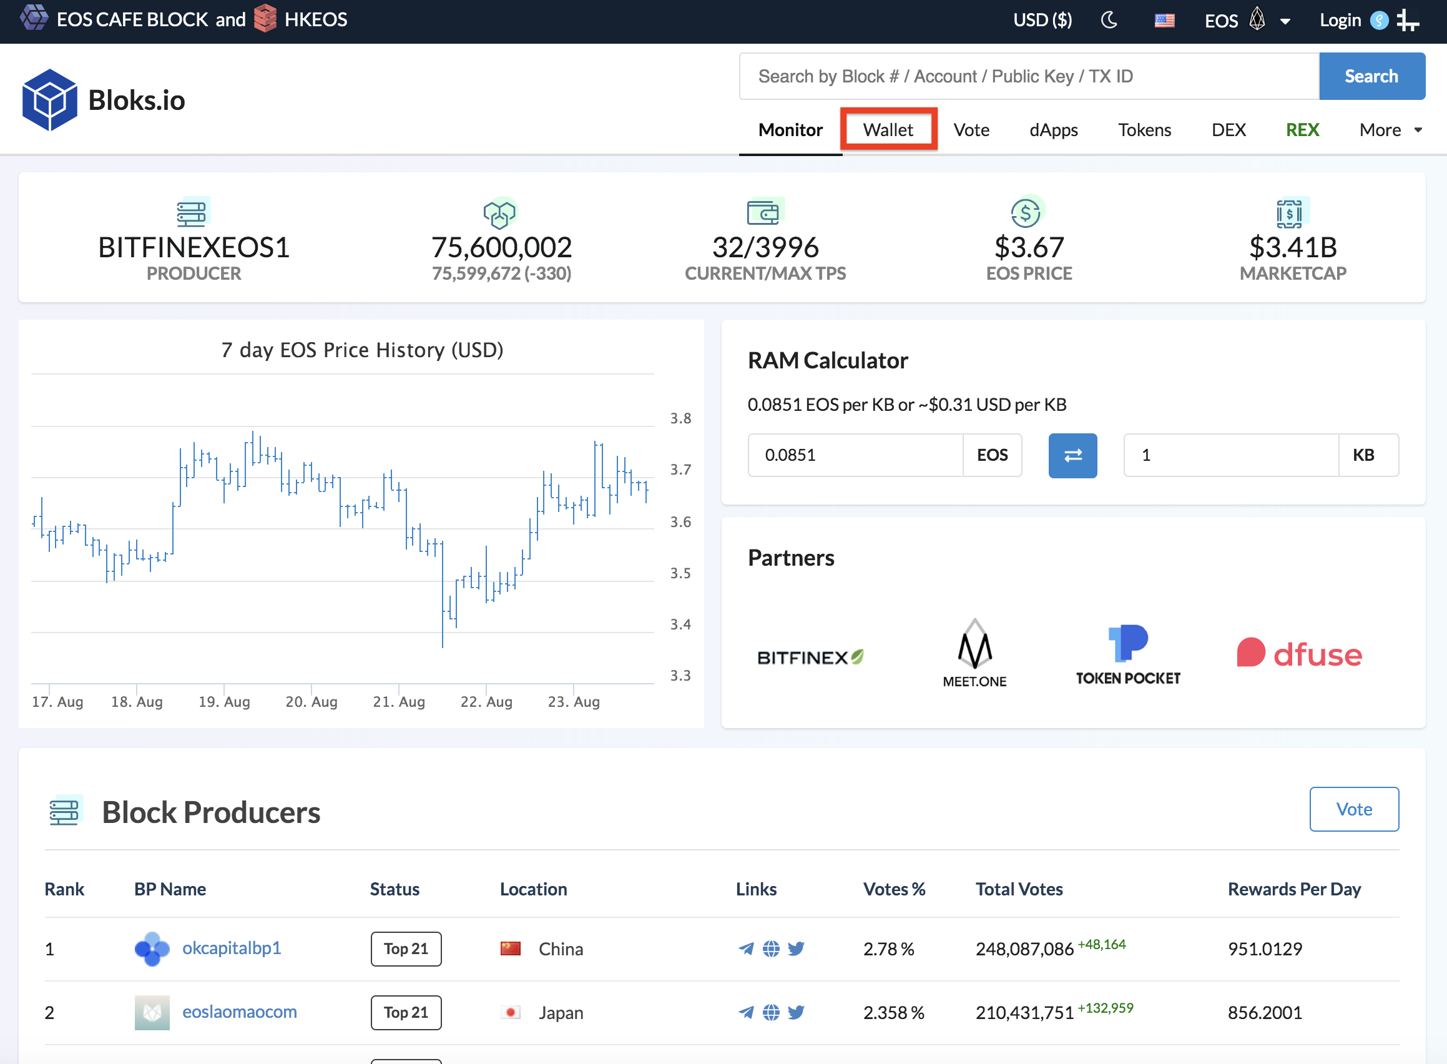Click the wallet icon above 32/3996 TPS
The height and width of the screenshot is (1064, 1447).
click(765, 212)
